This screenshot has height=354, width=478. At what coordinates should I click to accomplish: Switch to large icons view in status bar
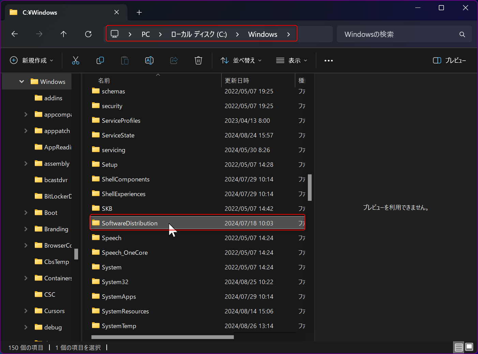[x=469, y=348]
